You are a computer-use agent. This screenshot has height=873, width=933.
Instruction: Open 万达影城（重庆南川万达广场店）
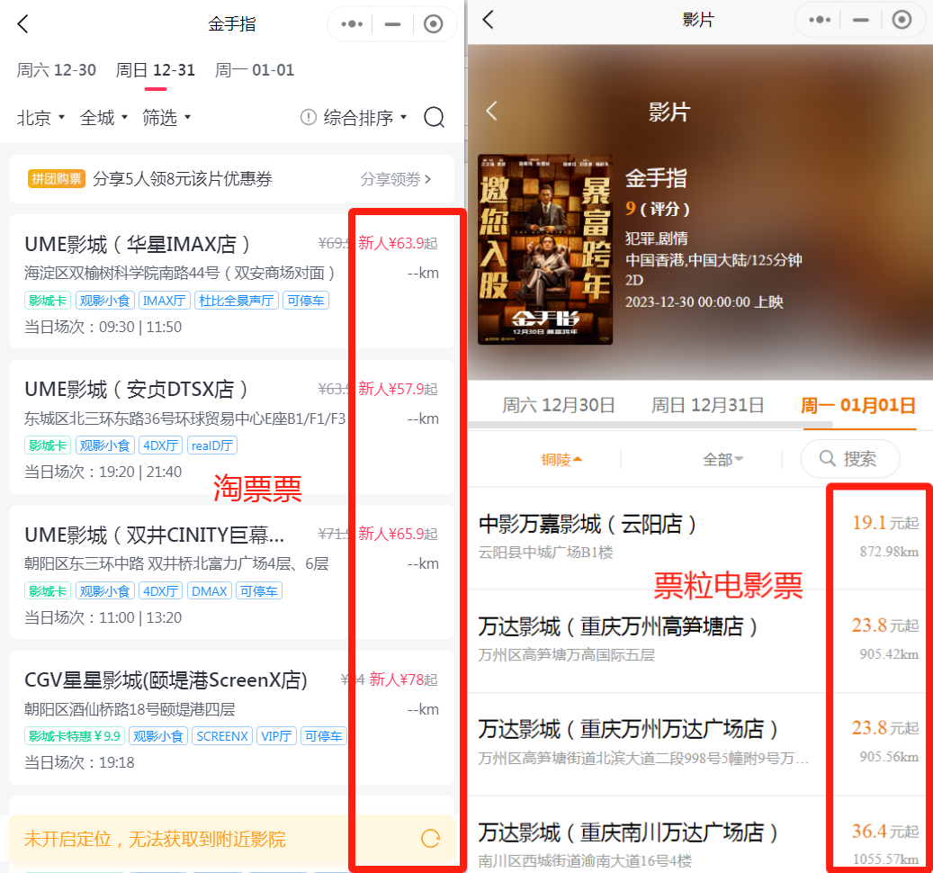(x=700, y=834)
